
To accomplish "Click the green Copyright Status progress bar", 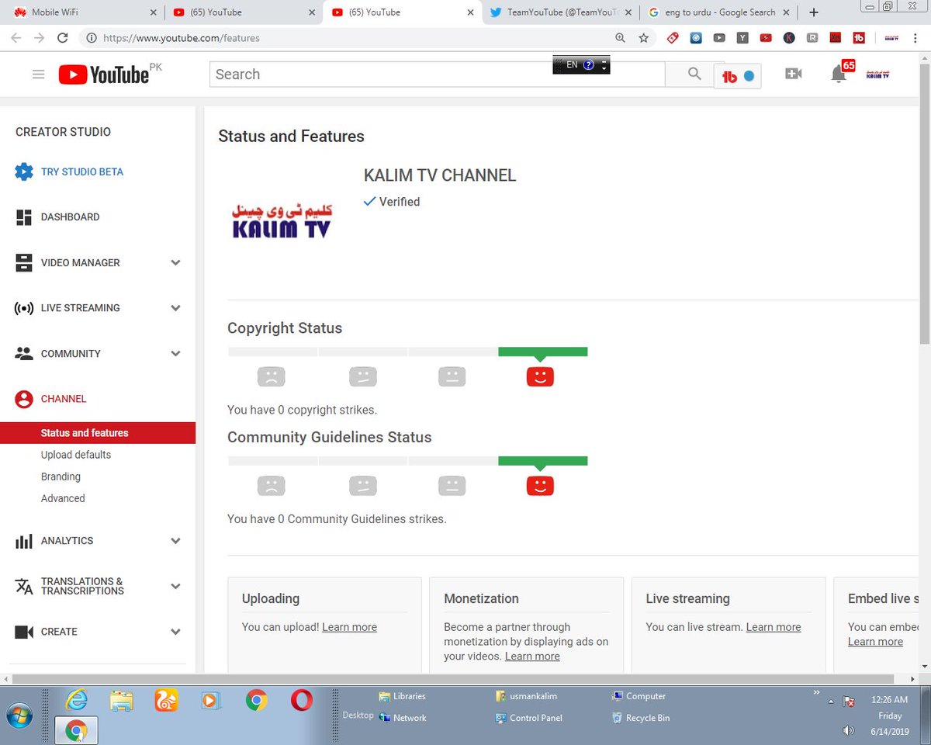I will click(x=542, y=352).
